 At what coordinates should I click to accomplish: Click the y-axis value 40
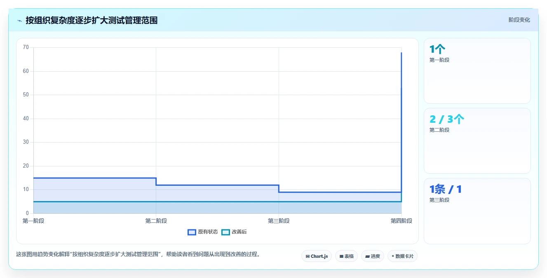click(26, 119)
